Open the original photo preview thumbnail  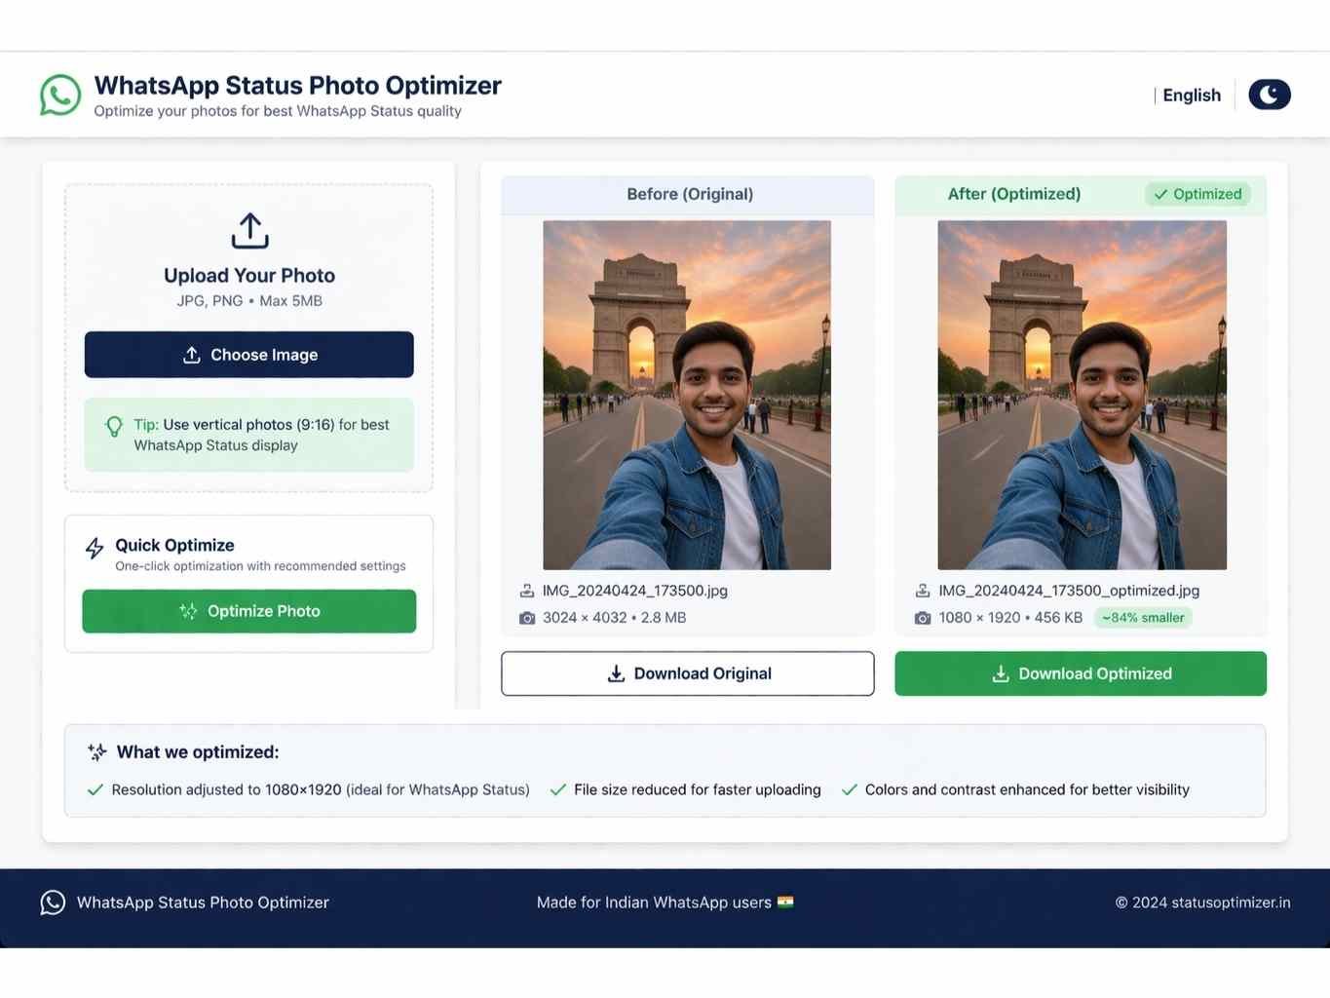pyautogui.click(x=687, y=395)
